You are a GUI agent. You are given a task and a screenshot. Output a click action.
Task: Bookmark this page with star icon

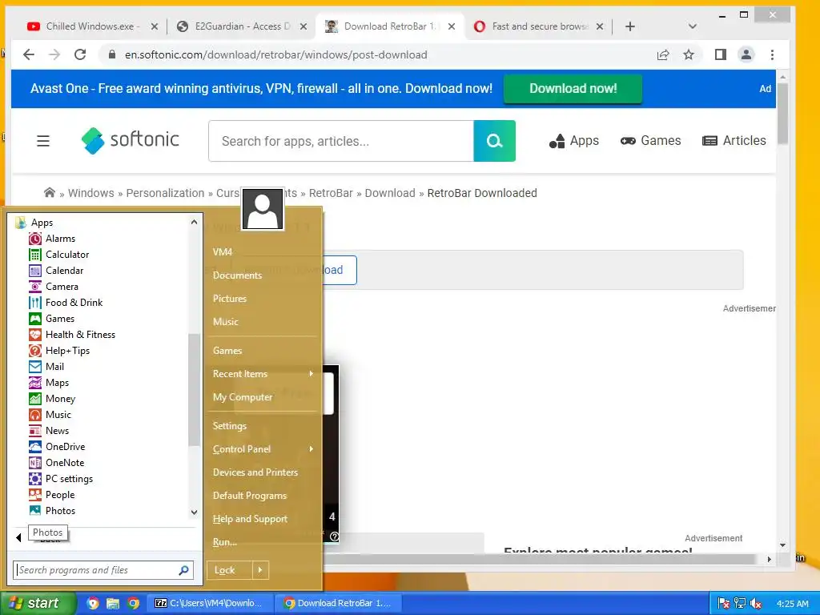point(689,54)
